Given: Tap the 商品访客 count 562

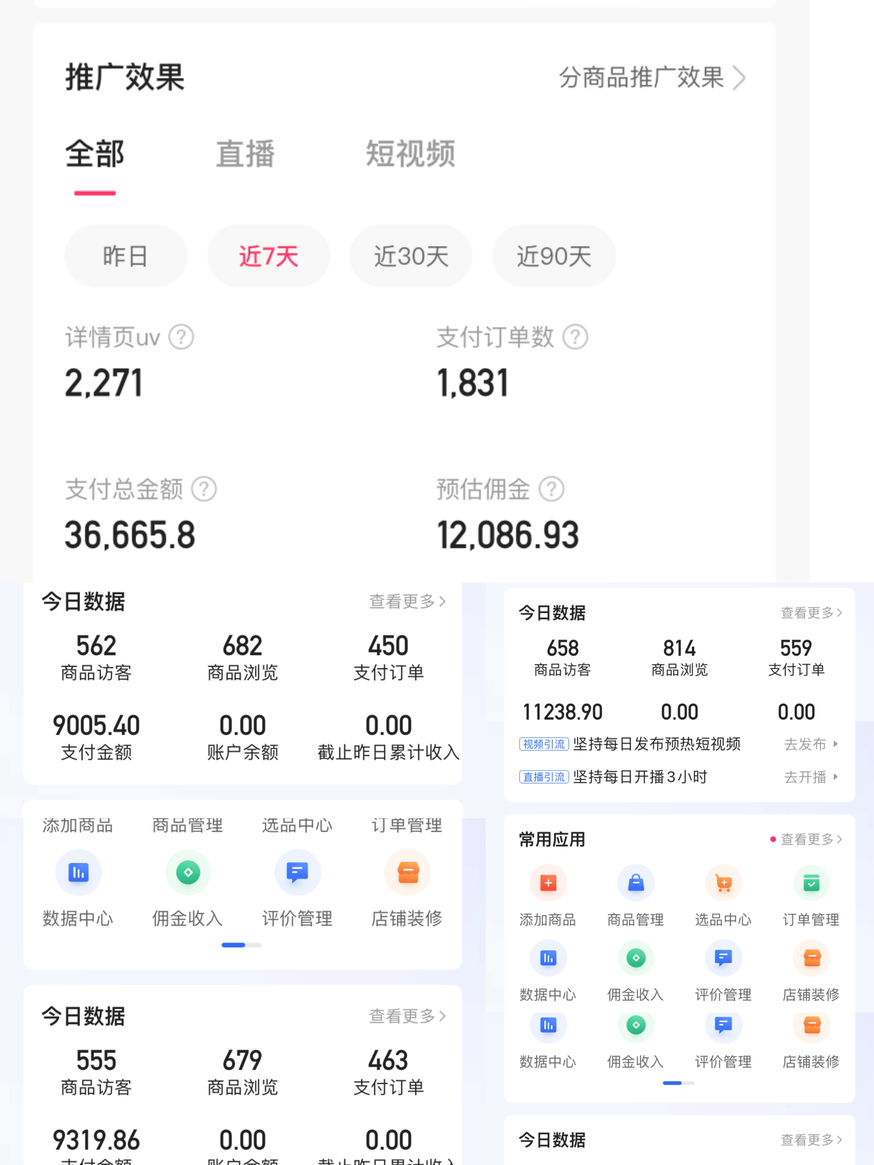Looking at the screenshot, I should (96, 646).
